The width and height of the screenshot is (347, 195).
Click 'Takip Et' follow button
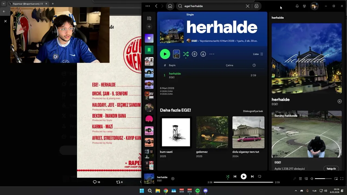[331, 169]
